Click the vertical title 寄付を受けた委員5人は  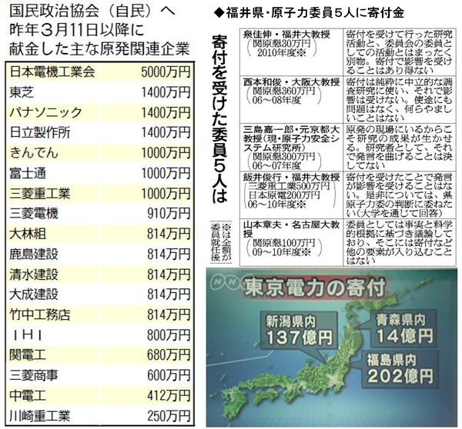219,119
